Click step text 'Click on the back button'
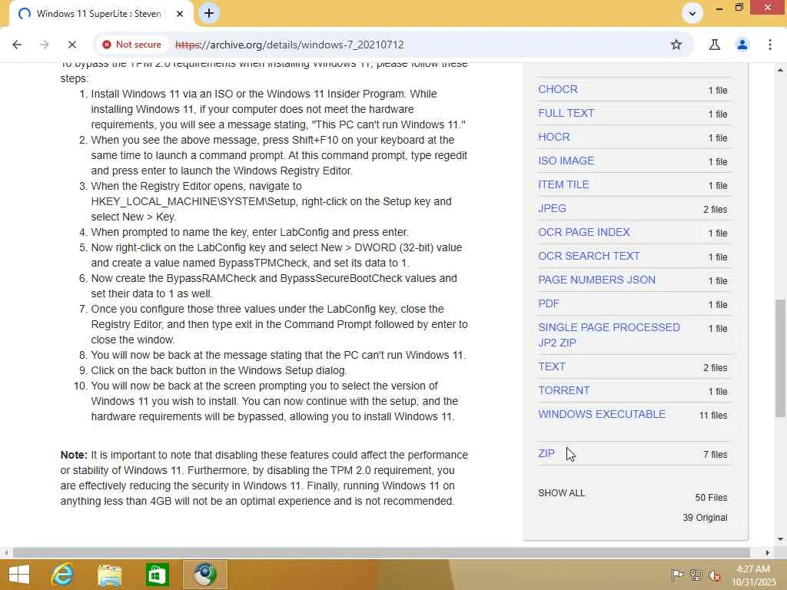Viewport: 787px width, 590px height. [x=219, y=371]
